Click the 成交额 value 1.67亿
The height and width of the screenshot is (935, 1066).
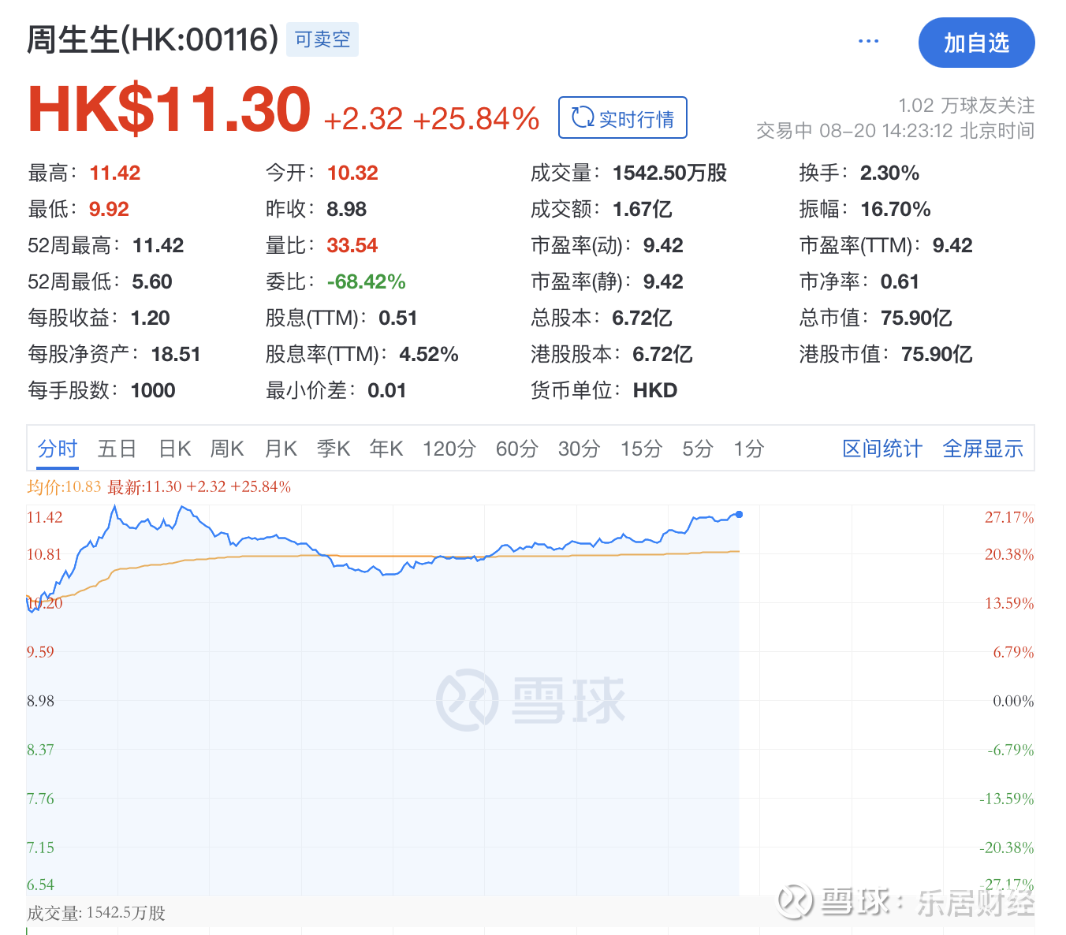point(643,209)
